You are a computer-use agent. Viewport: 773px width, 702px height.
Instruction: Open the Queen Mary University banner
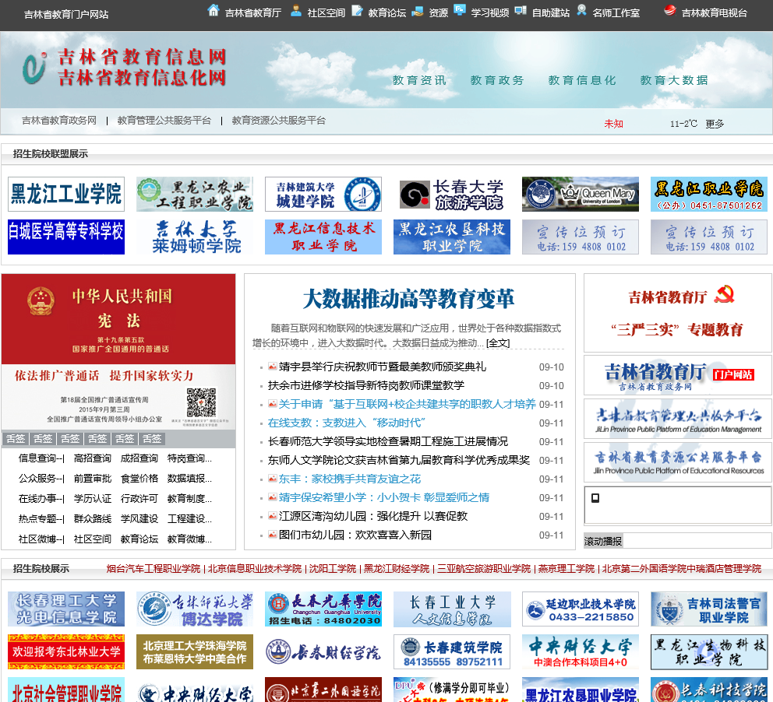tap(581, 194)
